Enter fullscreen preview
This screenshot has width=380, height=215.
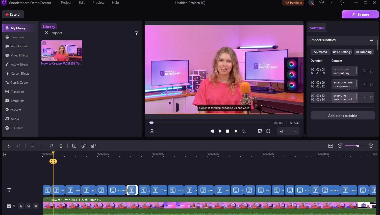[x=268, y=131]
